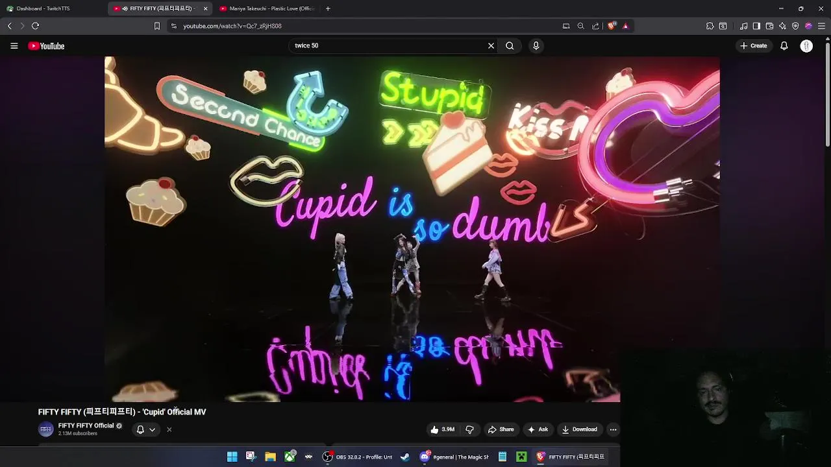The image size is (831, 467).
Task: Dislike the video with thumbs down
Action: (x=469, y=429)
